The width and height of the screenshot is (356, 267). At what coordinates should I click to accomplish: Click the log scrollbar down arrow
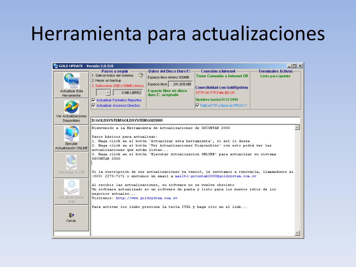point(297,233)
